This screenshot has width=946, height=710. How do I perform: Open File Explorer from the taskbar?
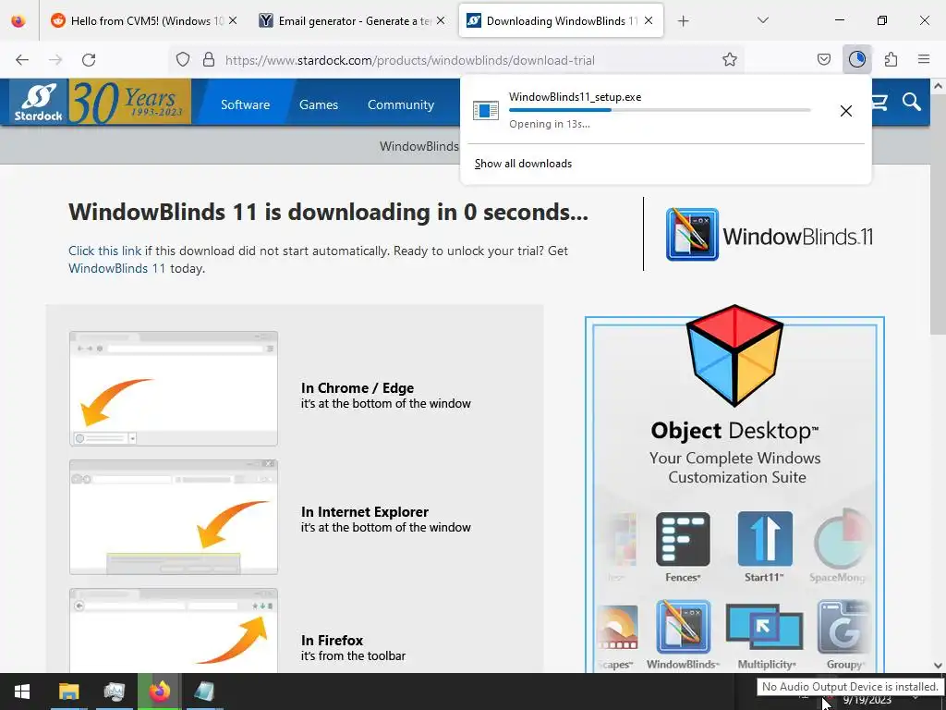click(x=68, y=692)
